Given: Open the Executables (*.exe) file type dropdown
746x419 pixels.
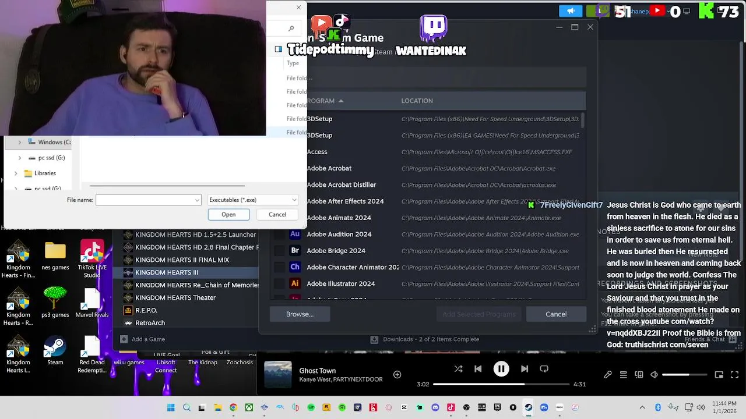Looking at the screenshot, I should coord(253,200).
